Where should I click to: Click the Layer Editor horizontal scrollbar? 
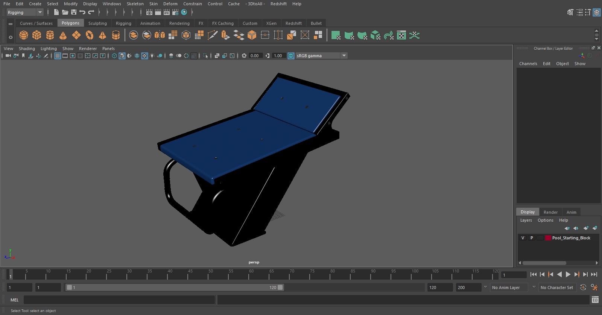point(544,263)
